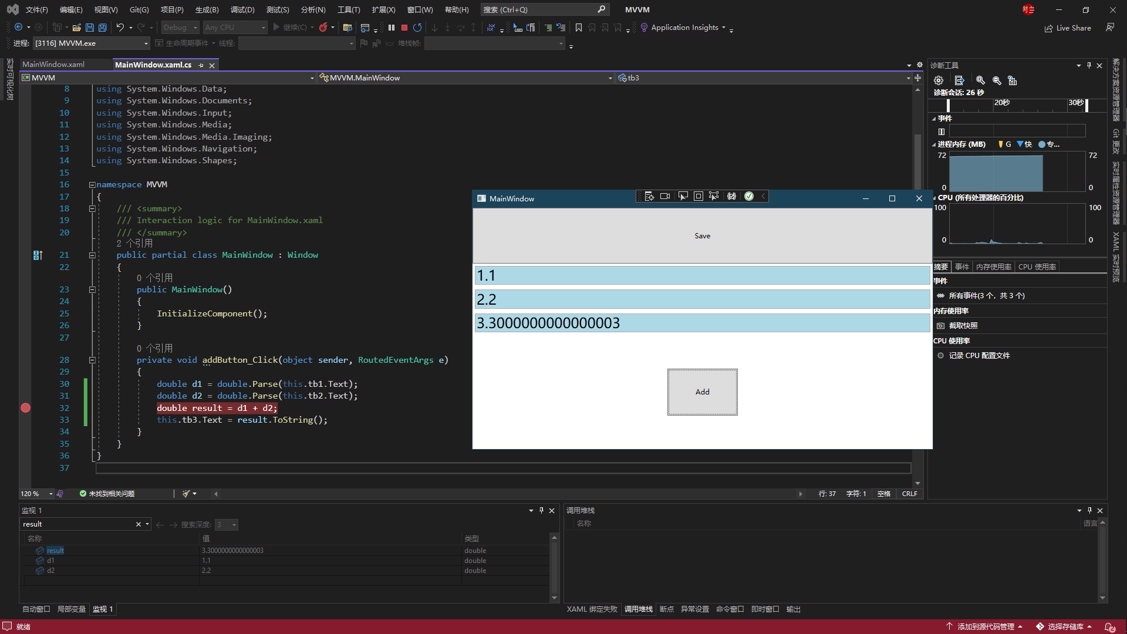Click the Save button in MainWindow
The image size is (1127, 634).
tap(702, 236)
